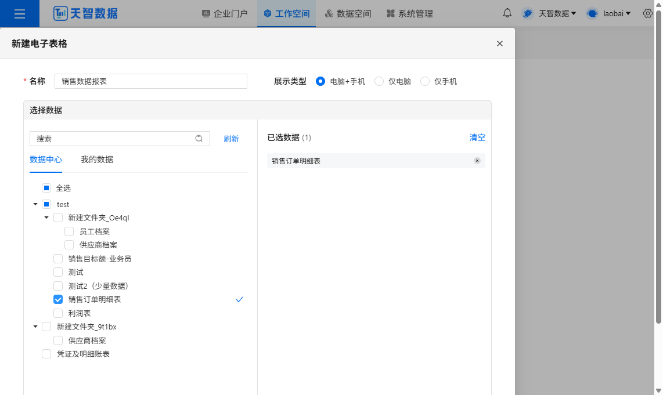The image size is (663, 395).
Task: Open the 工作空间 menu
Action: tap(287, 13)
